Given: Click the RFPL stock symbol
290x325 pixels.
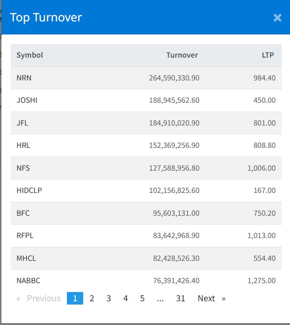Looking at the screenshot, I should (x=25, y=236).
